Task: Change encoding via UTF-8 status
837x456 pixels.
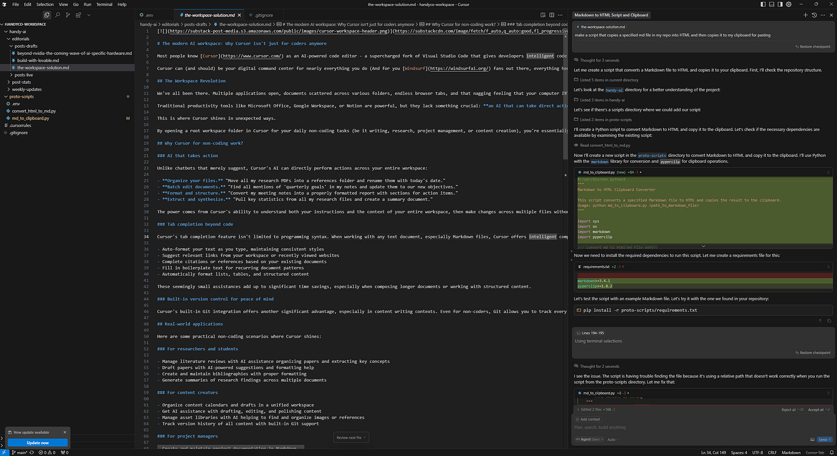Action: 758,453
